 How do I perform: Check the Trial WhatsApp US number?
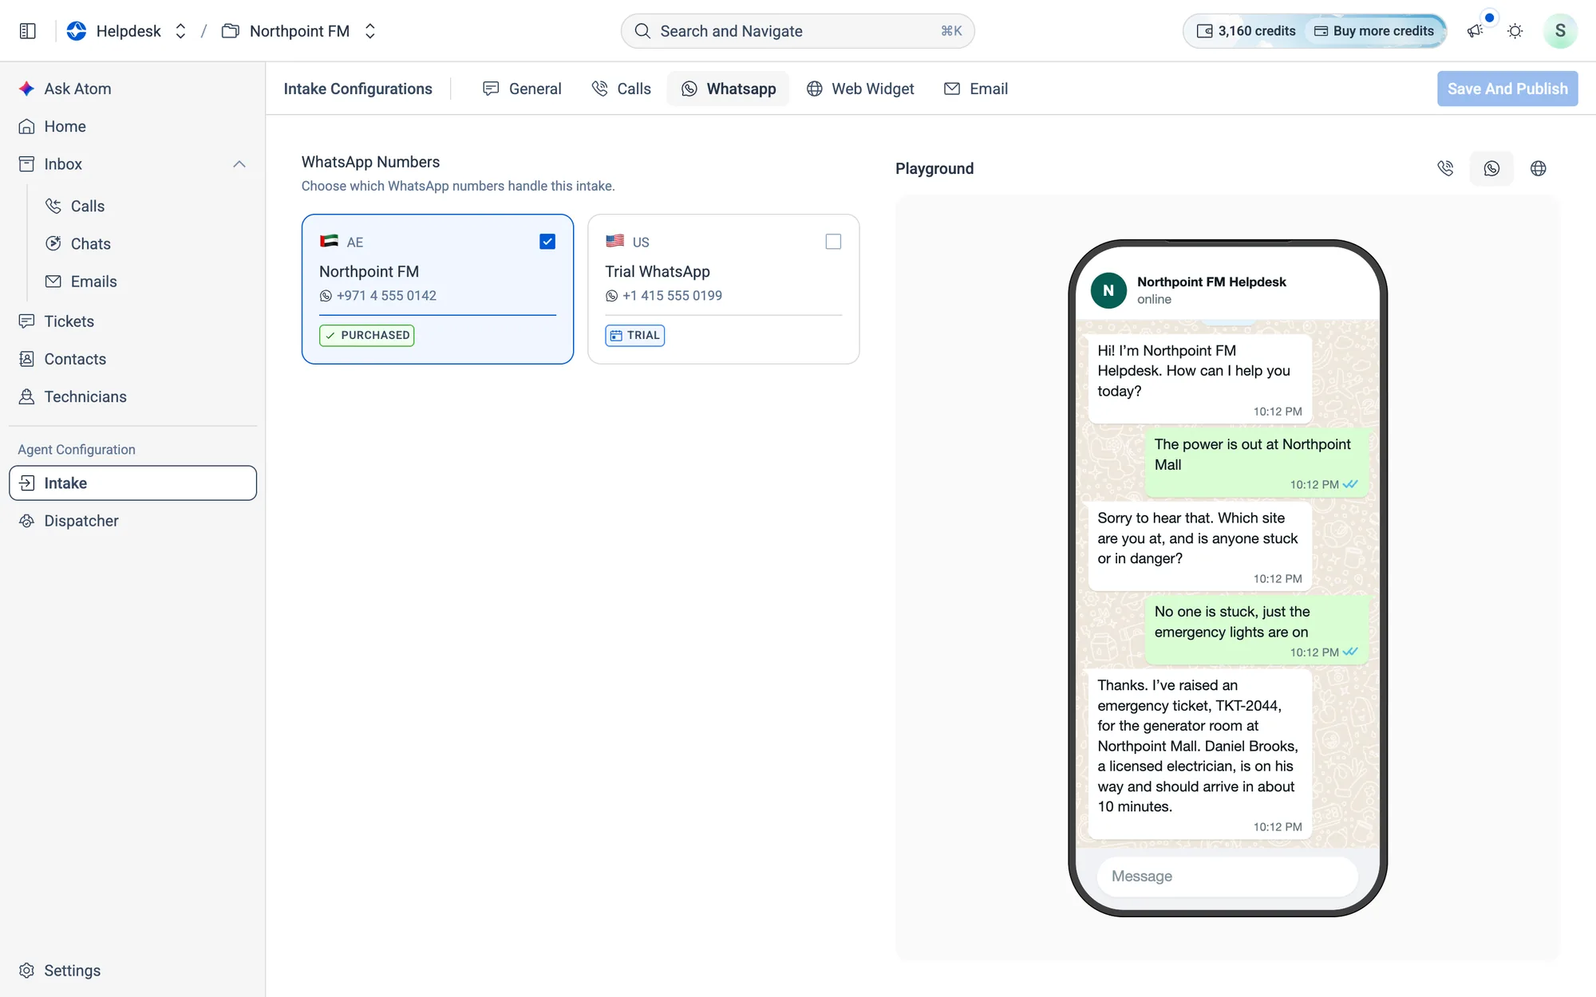tap(833, 242)
